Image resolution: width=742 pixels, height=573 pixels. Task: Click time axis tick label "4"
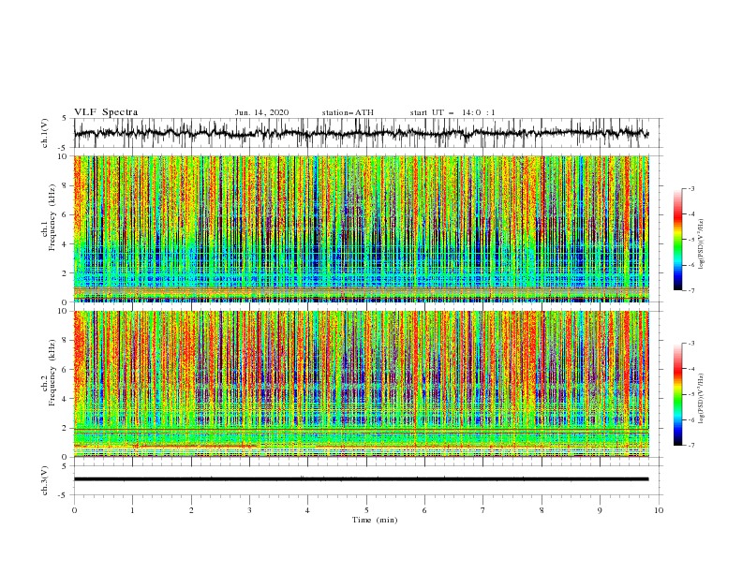[307, 510]
